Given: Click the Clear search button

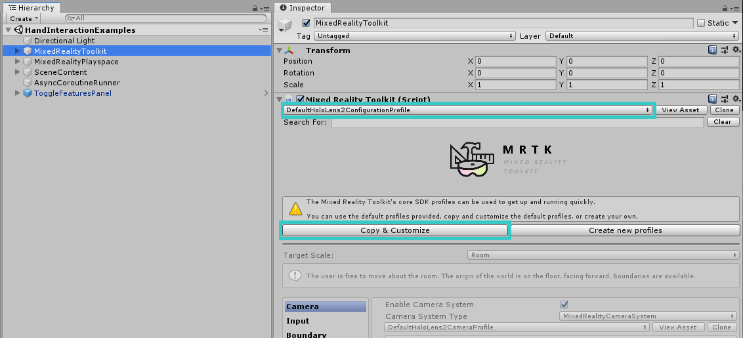Looking at the screenshot, I should 723,122.
